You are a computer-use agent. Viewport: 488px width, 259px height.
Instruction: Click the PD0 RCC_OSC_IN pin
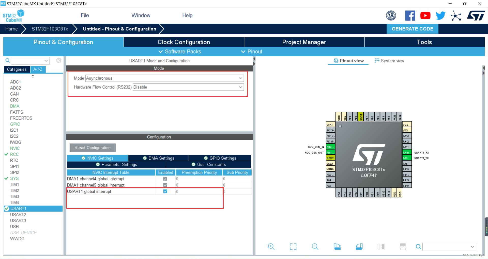[330, 147]
